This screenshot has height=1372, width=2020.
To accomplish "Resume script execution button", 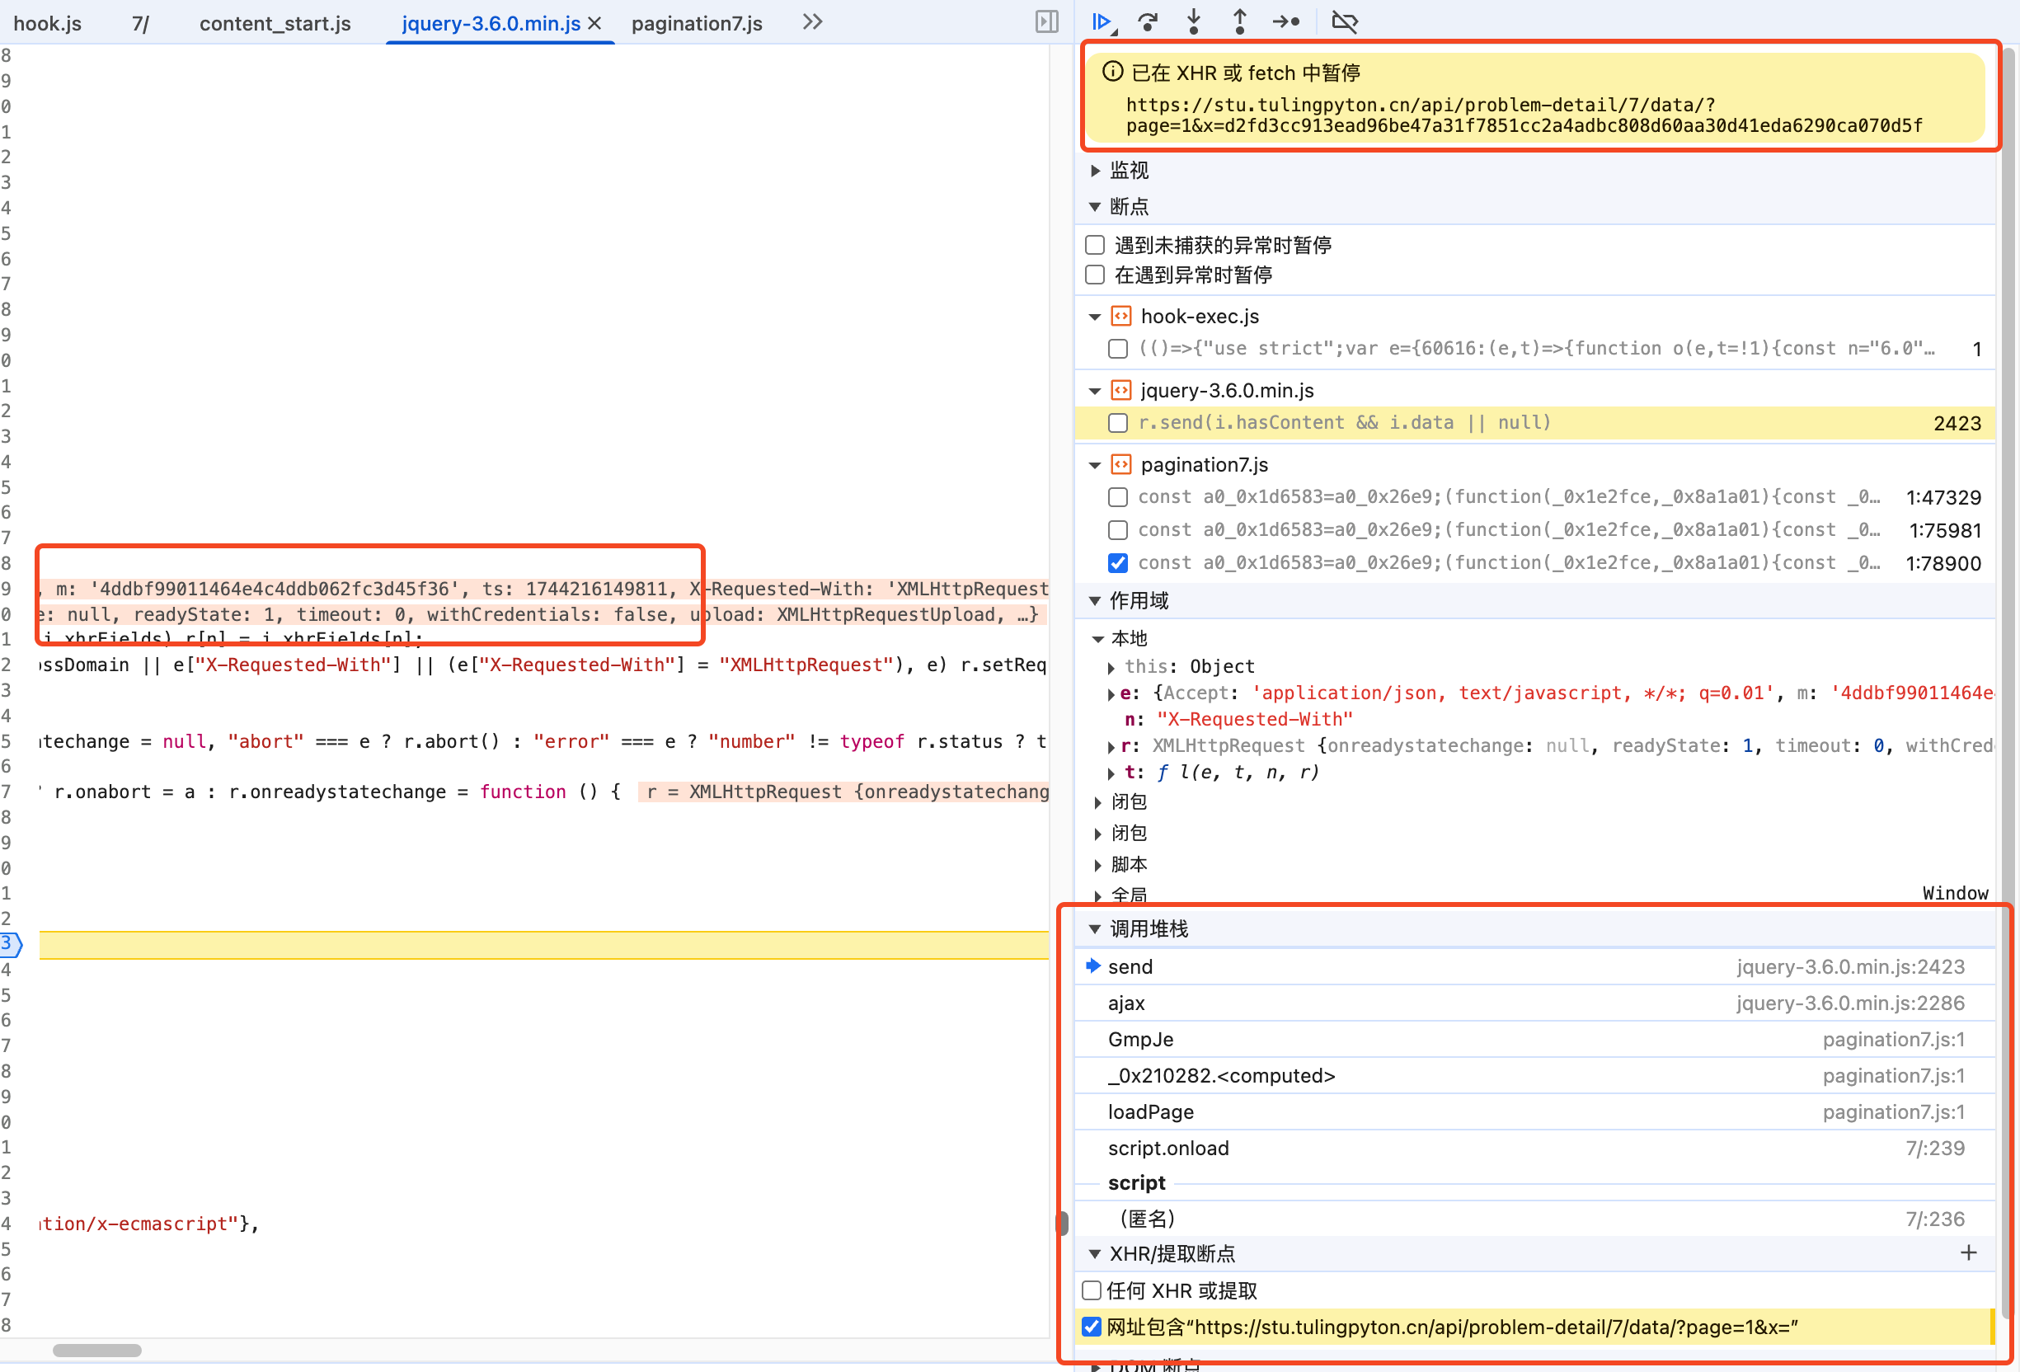I will coord(1102,21).
